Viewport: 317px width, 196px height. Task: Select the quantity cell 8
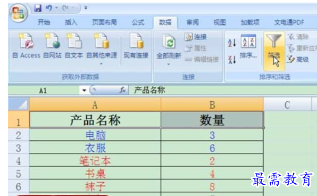click(x=212, y=186)
